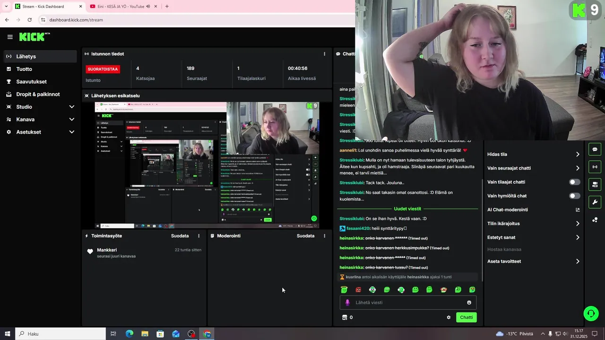The image size is (605, 340).
Task: Click the wrench tool icon in right rail
Action: point(595,202)
